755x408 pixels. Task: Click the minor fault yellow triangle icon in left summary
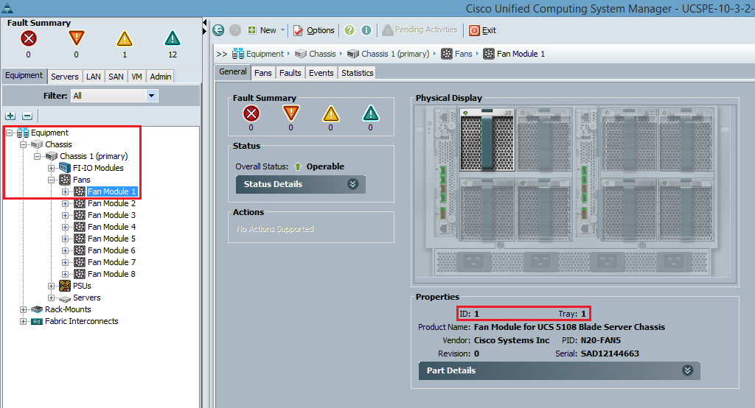(x=124, y=38)
